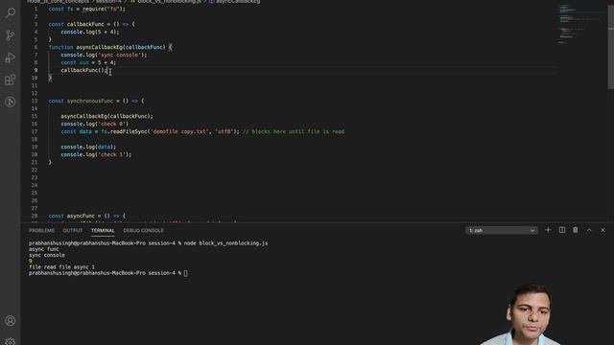The width and height of the screenshot is (614, 345).
Task: Open the Accounts menu icon
Action: (x=11, y=321)
